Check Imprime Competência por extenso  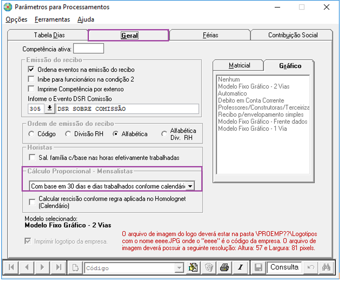pos(31,89)
